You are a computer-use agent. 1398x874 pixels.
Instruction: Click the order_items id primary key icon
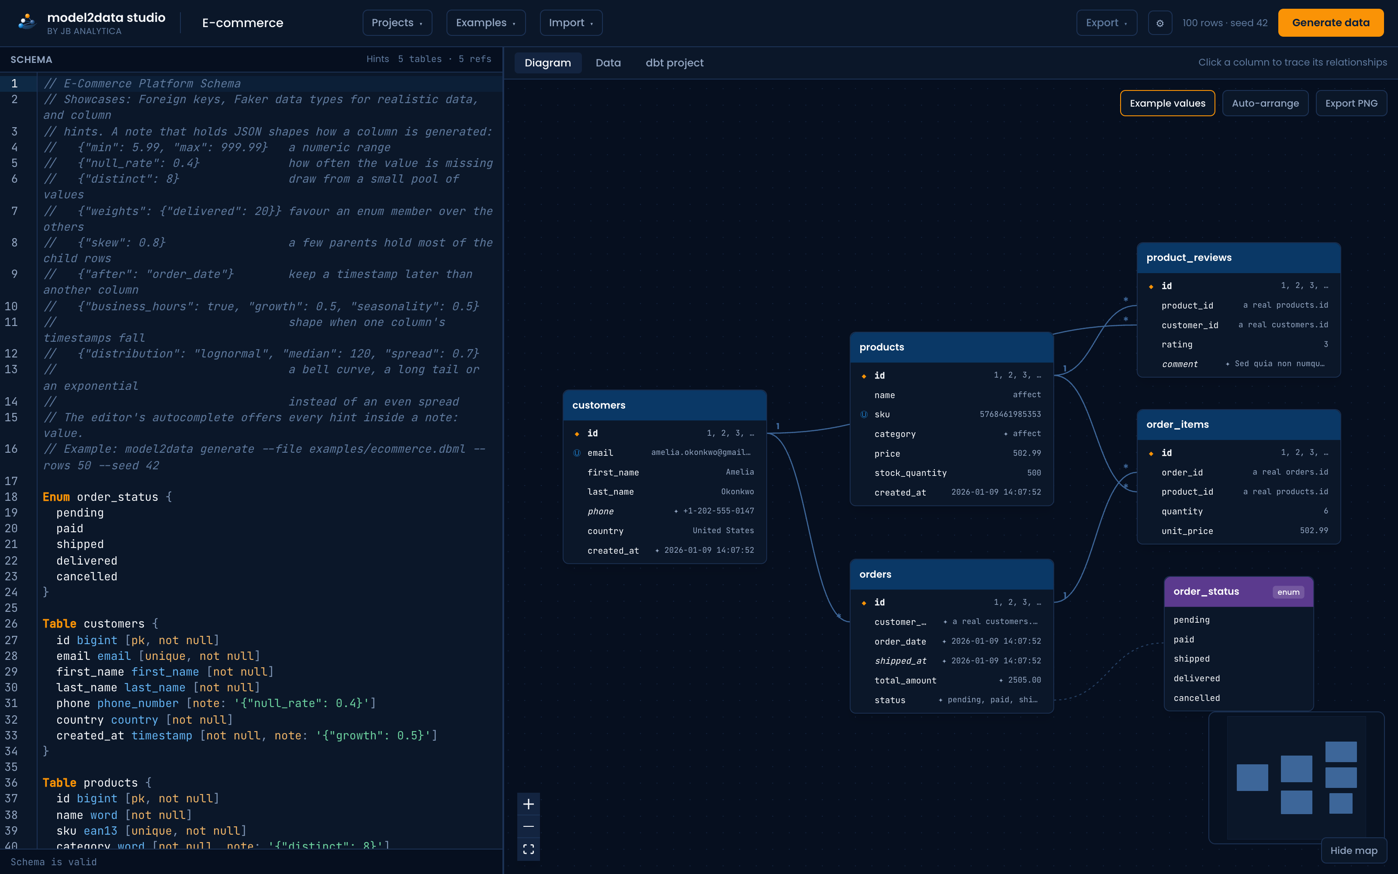click(x=1151, y=453)
